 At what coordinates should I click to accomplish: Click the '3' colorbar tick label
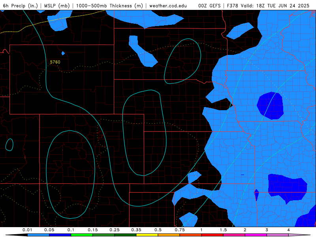coord(267,230)
